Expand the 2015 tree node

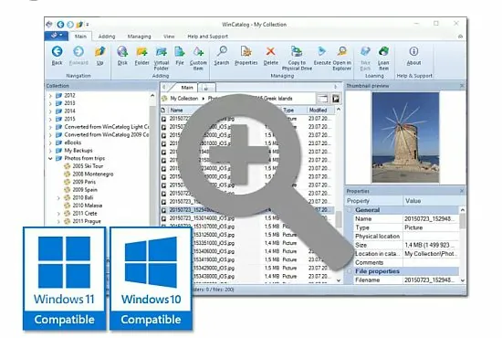[50, 119]
